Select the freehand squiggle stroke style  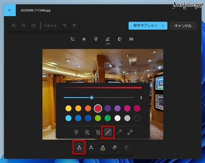76,132
